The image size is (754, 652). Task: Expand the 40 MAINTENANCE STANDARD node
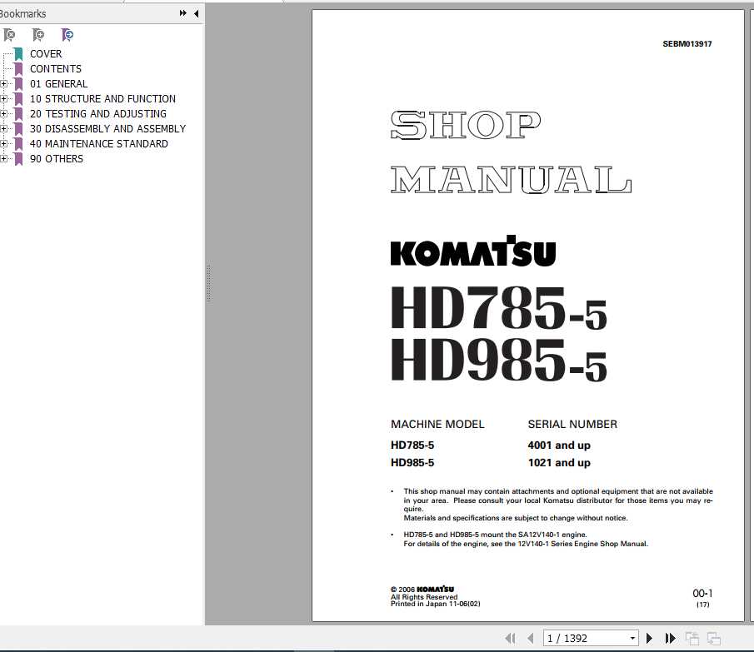pyautogui.click(x=3, y=144)
